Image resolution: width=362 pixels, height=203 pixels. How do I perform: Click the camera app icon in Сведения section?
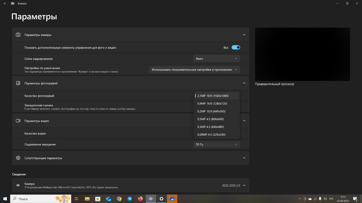pyautogui.click(x=18, y=185)
